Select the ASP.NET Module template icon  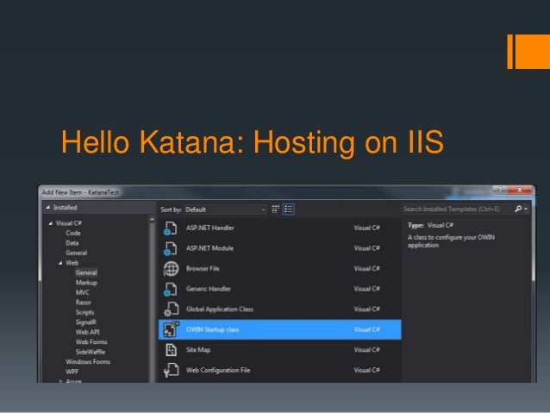[x=170, y=248]
